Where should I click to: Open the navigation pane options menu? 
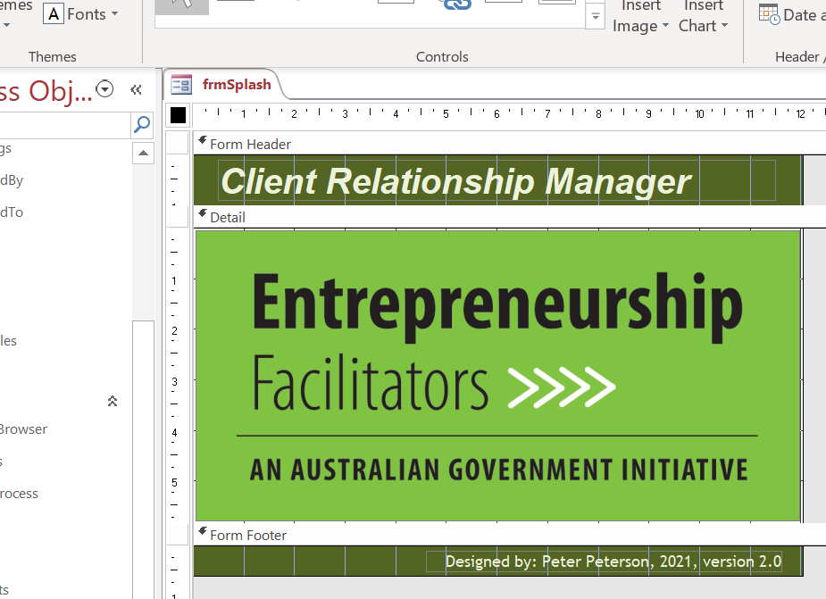pos(105,89)
